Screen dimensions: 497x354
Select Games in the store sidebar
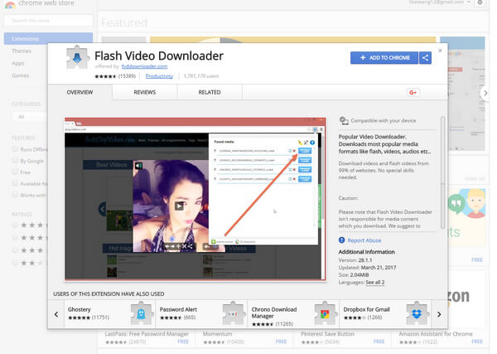pyautogui.click(x=20, y=75)
